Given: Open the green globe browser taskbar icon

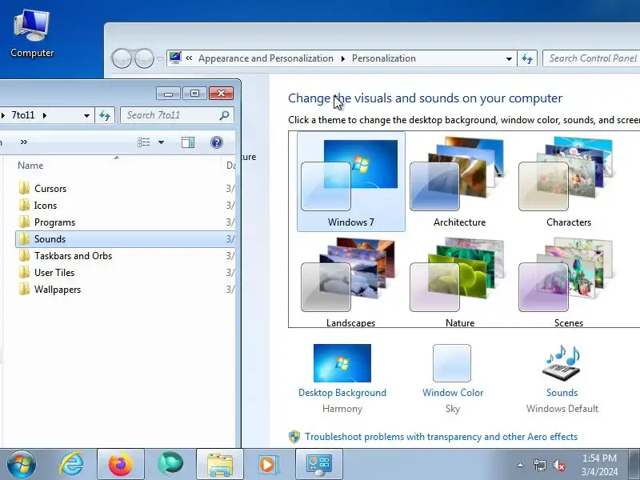Looking at the screenshot, I should tap(170, 465).
